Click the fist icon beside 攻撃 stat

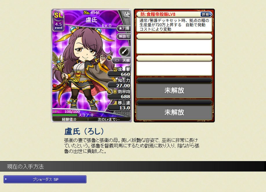[x=115, y=69]
